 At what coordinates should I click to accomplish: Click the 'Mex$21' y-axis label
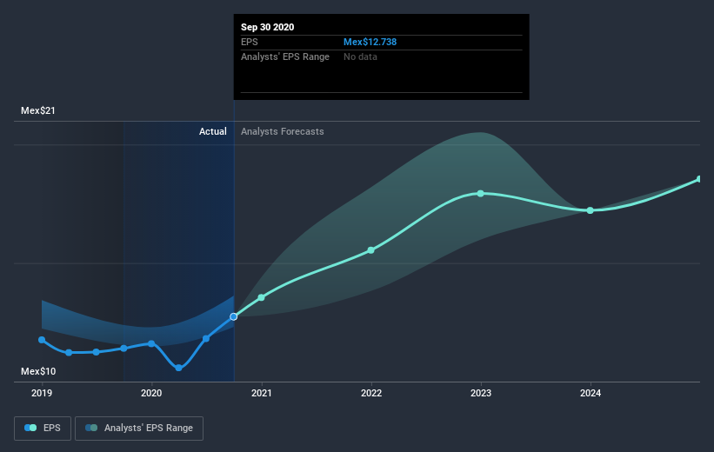point(38,110)
